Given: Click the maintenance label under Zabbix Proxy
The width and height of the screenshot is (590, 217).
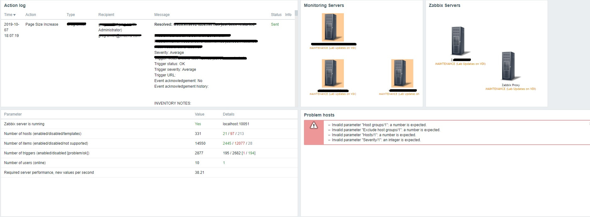Looking at the screenshot, I should [x=510, y=89].
